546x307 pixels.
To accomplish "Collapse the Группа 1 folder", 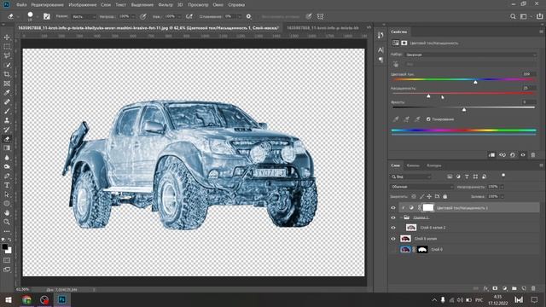I will pos(401,217).
